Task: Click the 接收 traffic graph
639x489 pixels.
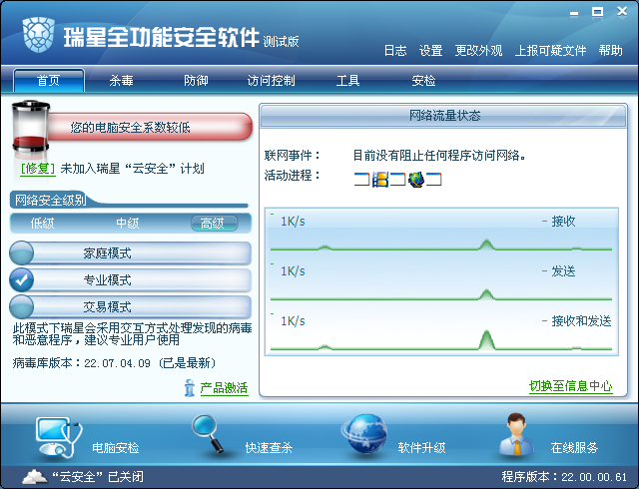Action: pyautogui.click(x=441, y=232)
